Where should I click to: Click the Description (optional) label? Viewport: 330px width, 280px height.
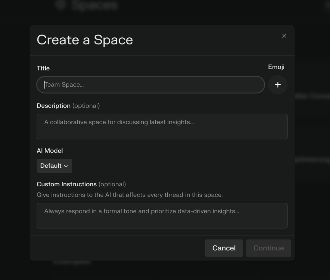pos(68,106)
